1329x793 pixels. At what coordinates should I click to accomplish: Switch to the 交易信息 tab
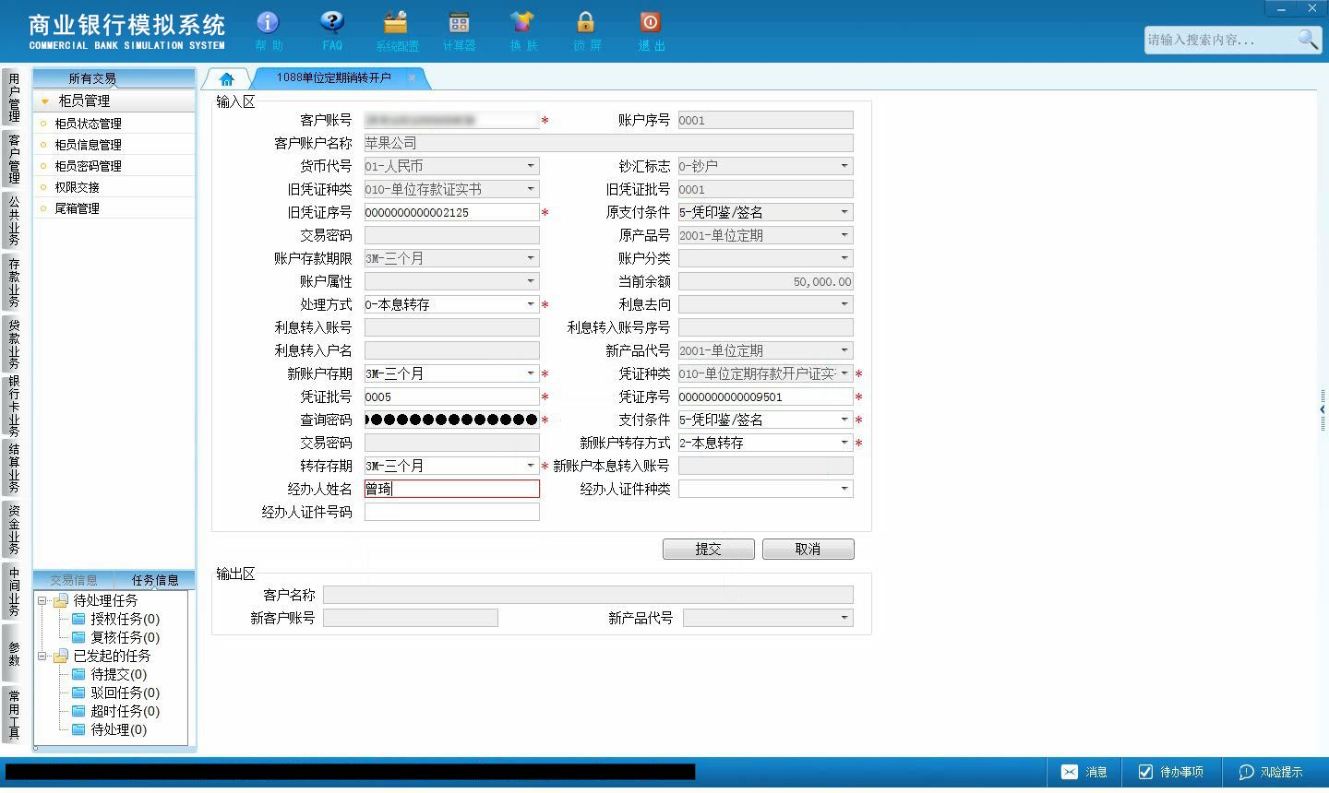74,580
